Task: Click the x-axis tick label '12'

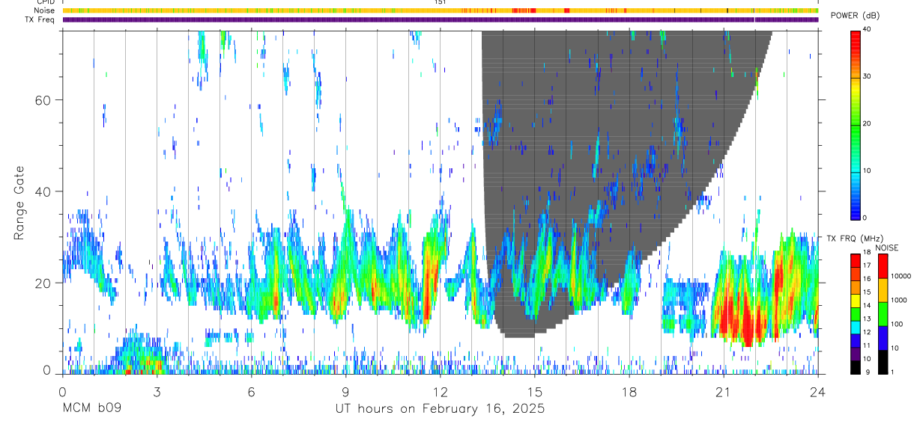Action: click(440, 391)
